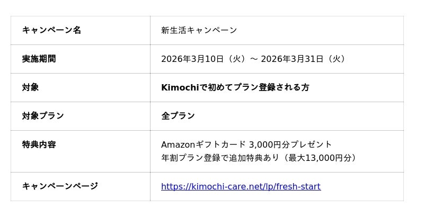Screen dimensions: 424x217
Task: Click the Amazonギフトカード text line
Action: pos(204,144)
